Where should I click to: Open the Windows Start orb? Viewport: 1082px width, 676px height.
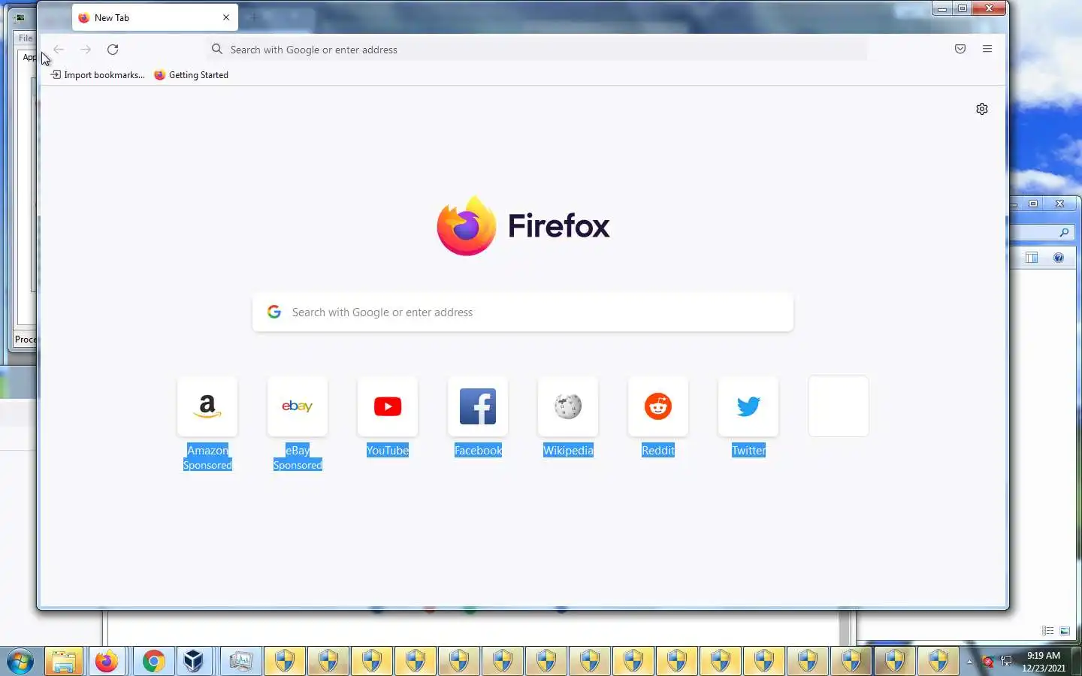(x=20, y=662)
